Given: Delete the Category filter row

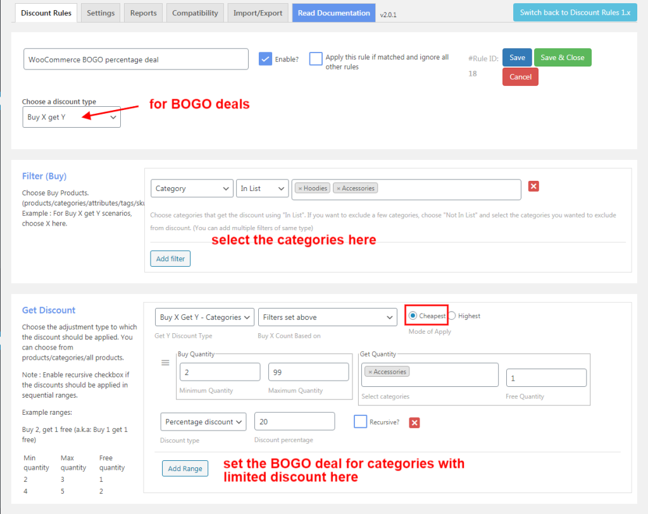Looking at the screenshot, I should (533, 187).
